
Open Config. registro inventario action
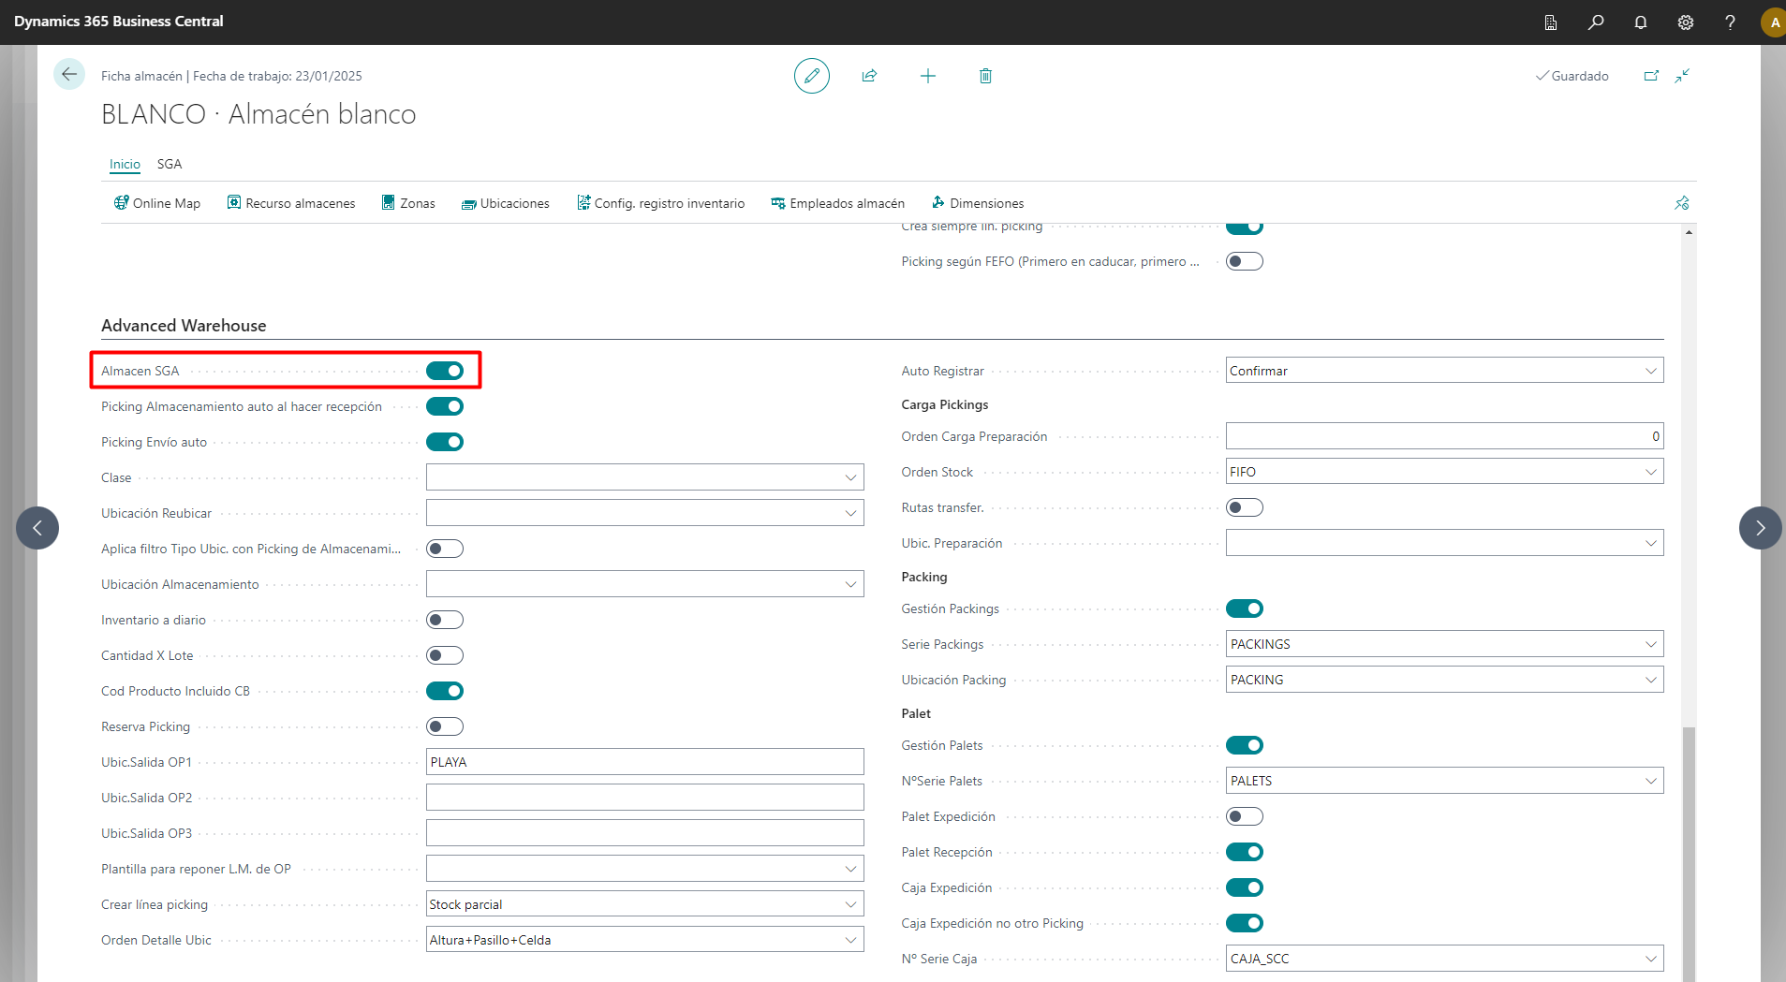[660, 203]
